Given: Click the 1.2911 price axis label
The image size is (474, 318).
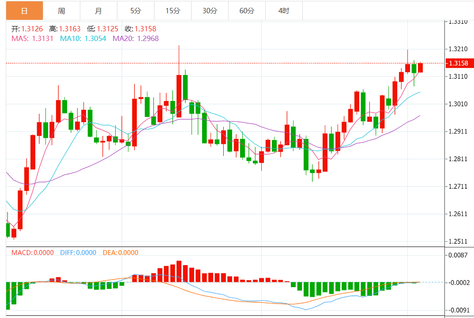Looking at the screenshot, I should click(458, 131).
